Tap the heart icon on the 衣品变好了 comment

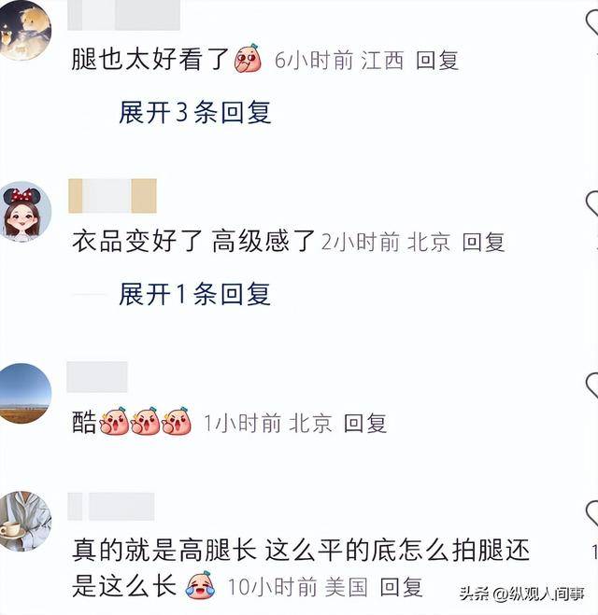coord(592,204)
